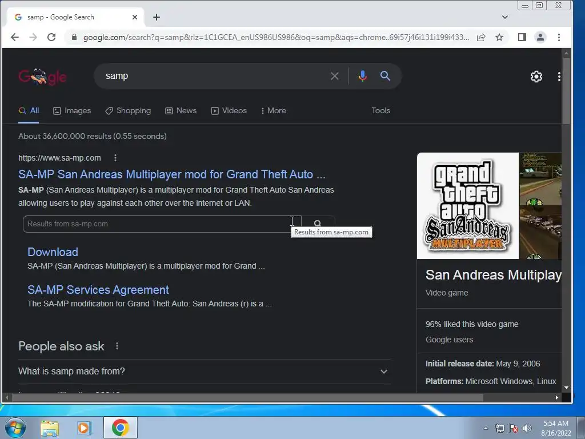This screenshot has width=585, height=439.
Task: Go back to the previous page
Action: tap(14, 37)
